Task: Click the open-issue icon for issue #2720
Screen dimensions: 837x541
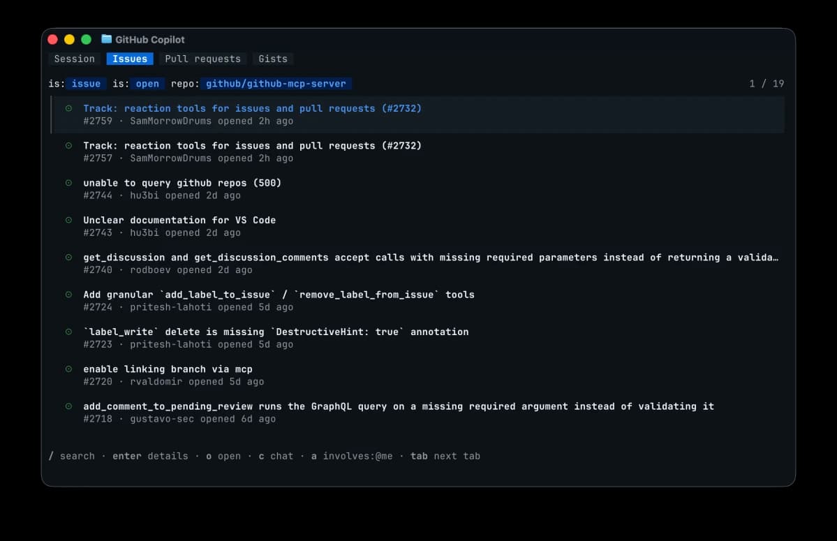Action: pos(69,369)
